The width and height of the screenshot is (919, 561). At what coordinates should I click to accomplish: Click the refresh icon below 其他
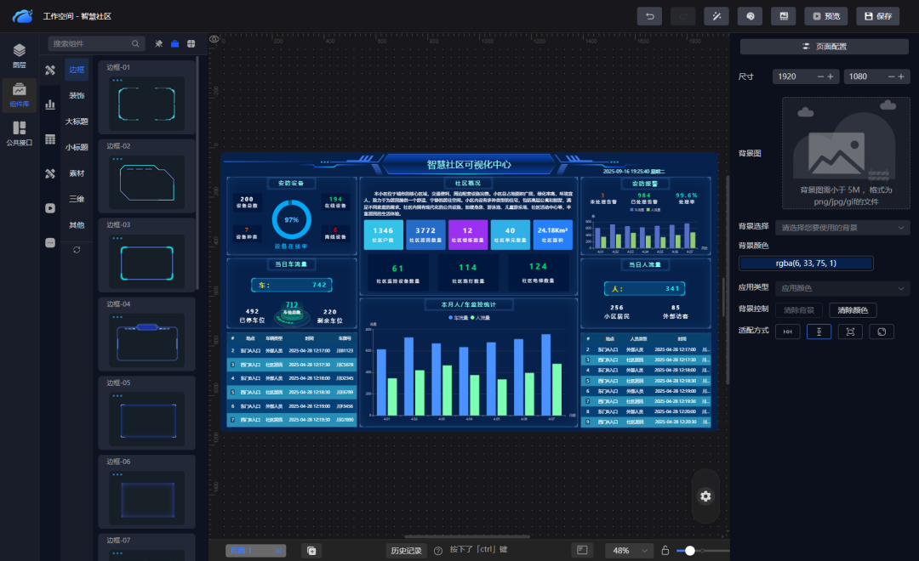click(x=77, y=250)
